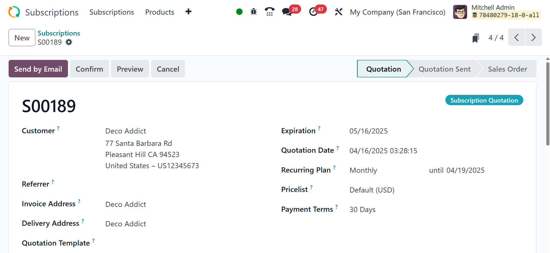The width and height of the screenshot is (550, 253).
Task: Open the debug bug icon menu
Action: pyautogui.click(x=253, y=12)
